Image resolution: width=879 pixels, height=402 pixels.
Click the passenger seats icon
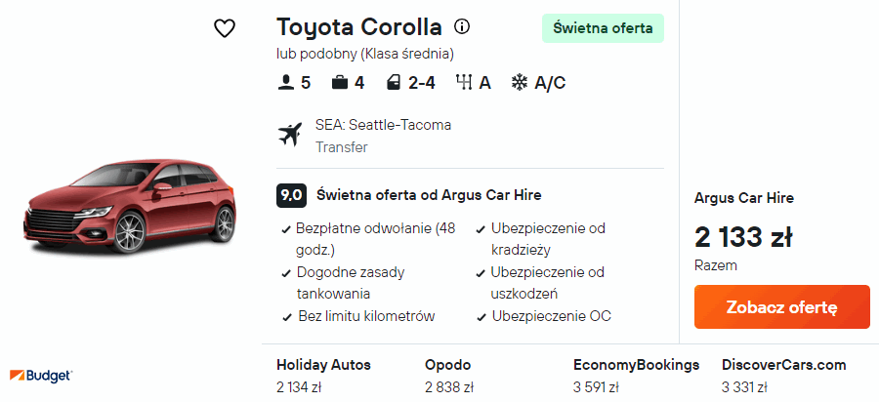click(x=286, y=83)
